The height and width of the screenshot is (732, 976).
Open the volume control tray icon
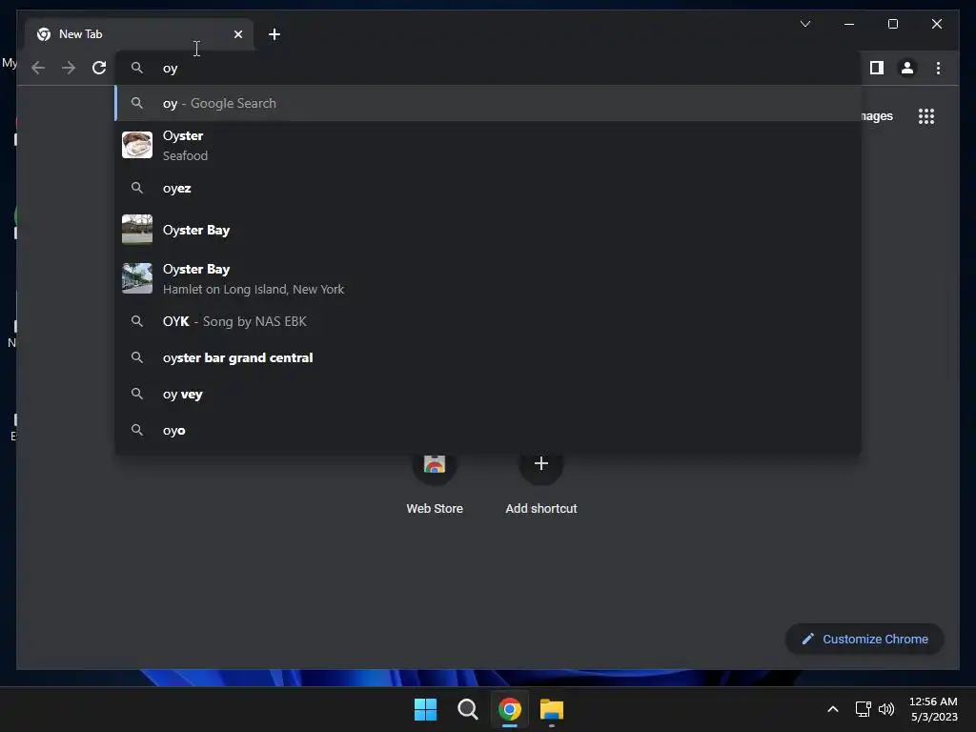click(885, 709)
